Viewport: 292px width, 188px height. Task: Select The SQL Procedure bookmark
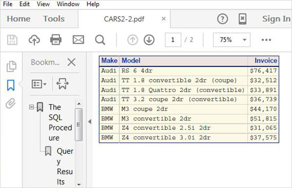60,122
